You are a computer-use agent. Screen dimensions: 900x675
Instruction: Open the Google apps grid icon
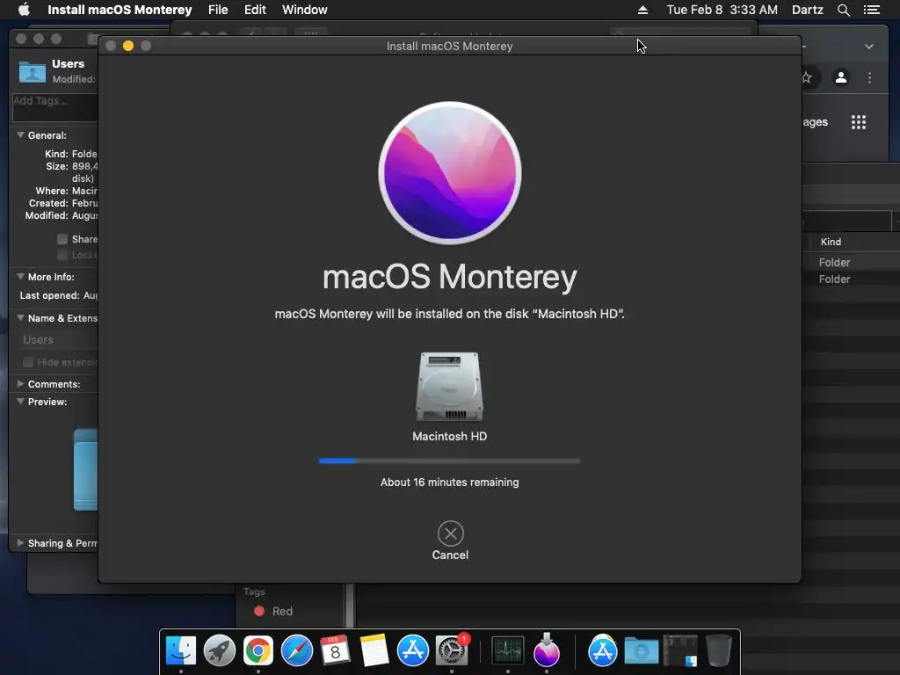pyautogui.click(x=859, y=121)
